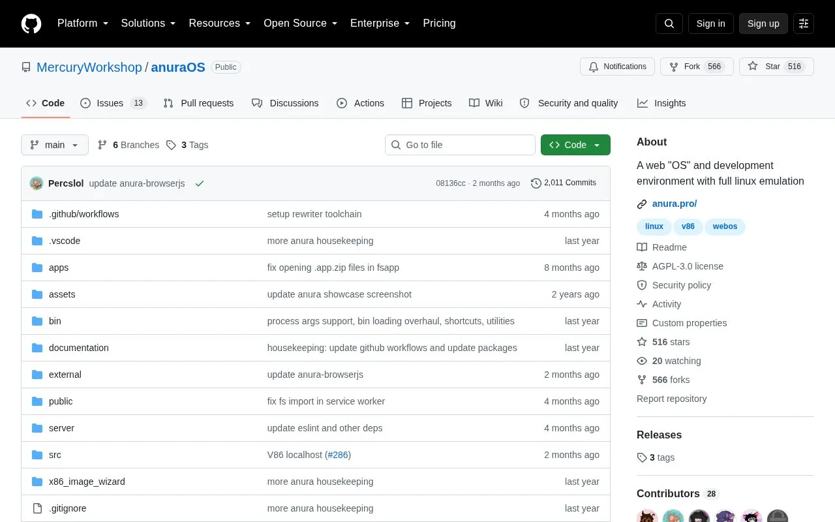835x522 pixels.
Task: Open the .vscode folder icon
Action: [x=37, y=241]
